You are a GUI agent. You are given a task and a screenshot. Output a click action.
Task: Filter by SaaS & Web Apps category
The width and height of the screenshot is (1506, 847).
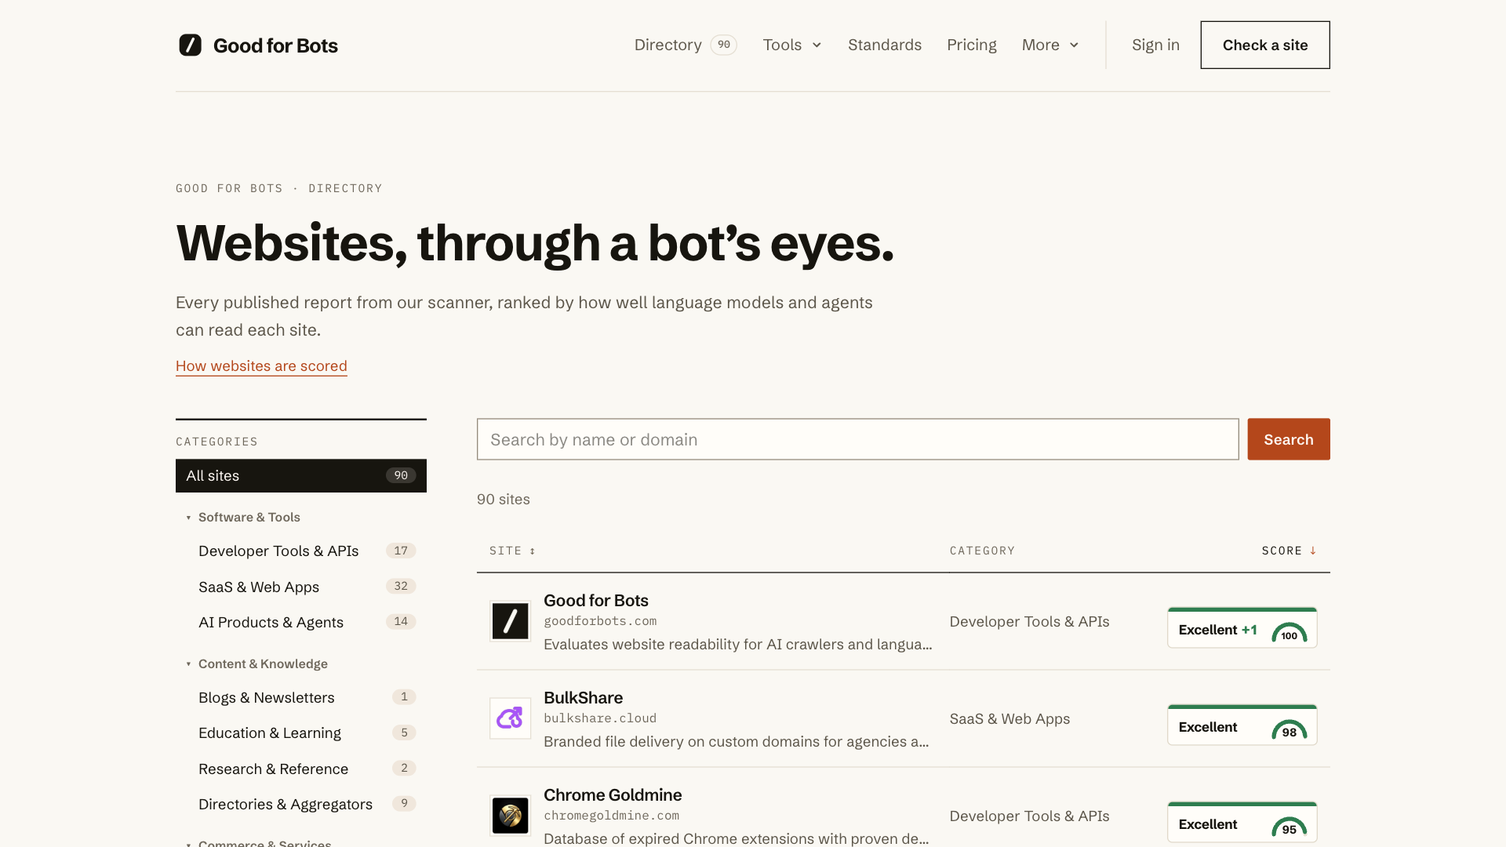[301, 587]
